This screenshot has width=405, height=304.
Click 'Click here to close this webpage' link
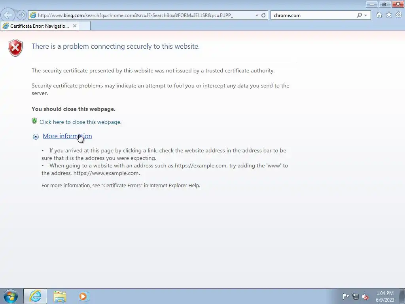click(x=80, y=122)
